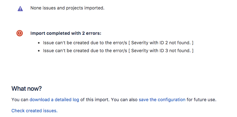Click the Import completed with 2 errors heading
Image resolution: width=237 pixels, height=117 pixels.
click(x=66, y=34)
